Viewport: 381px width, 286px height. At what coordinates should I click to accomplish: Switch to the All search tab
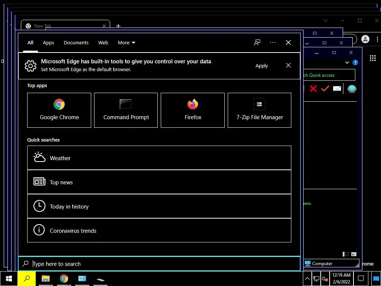tap(31, 43)
